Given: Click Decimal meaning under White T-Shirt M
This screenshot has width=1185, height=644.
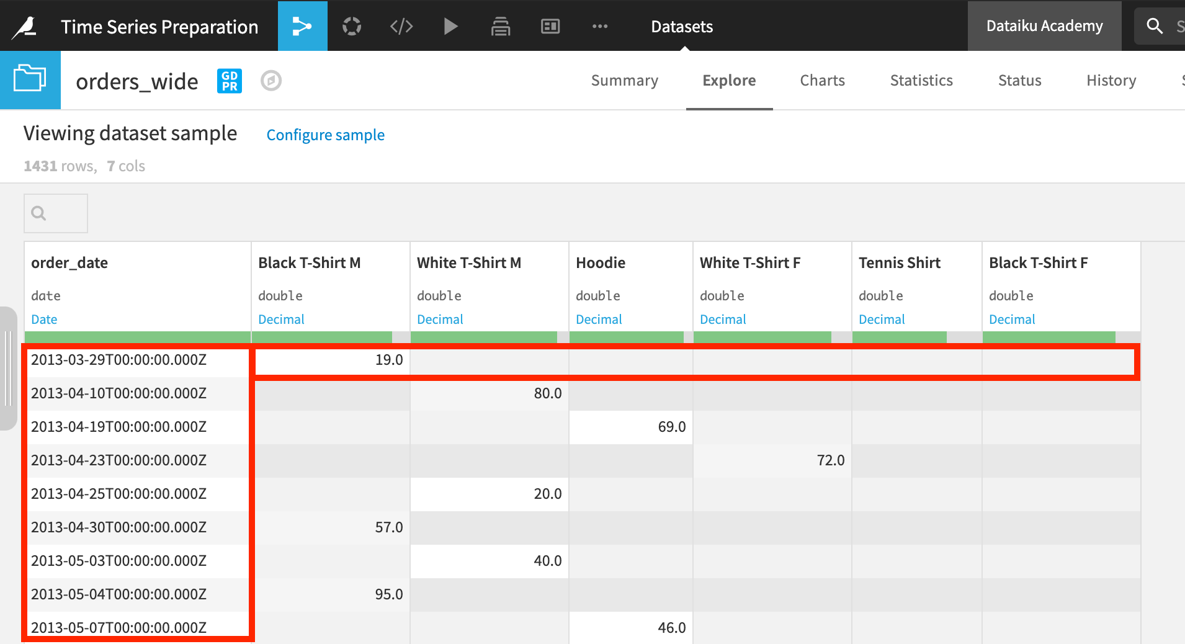Looking at the screenshot, I should pos(440,319).
